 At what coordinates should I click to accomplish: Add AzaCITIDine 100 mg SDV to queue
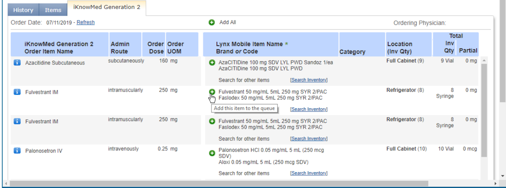click(x=212, y=62)
